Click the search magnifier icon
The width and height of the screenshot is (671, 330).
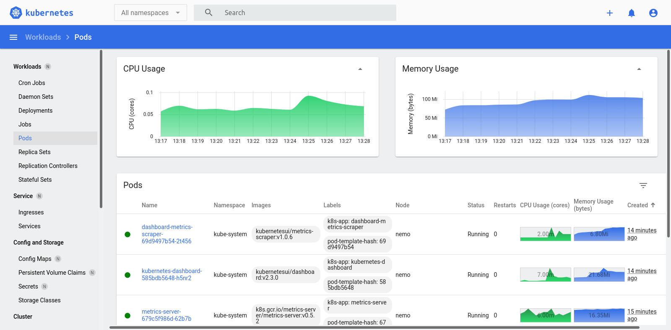click(x=209, y=13)
